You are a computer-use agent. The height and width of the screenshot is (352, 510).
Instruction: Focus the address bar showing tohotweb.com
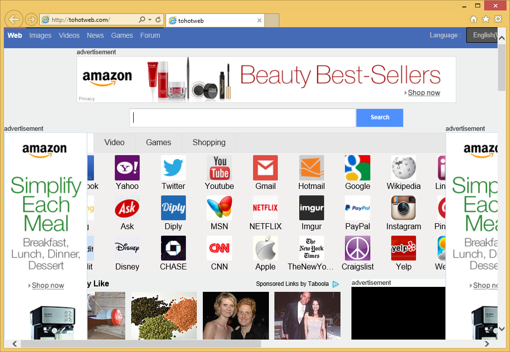(94, 20)
